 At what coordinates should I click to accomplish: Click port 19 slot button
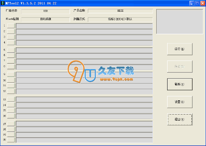coord(11,134)
